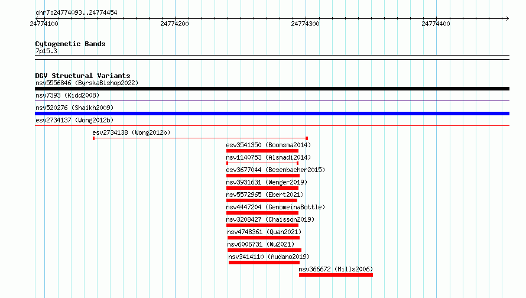The width and height of the screenshot is (526, 298).
Task: Click the 24774300 ruler coordinate
Action: point(306,24)
